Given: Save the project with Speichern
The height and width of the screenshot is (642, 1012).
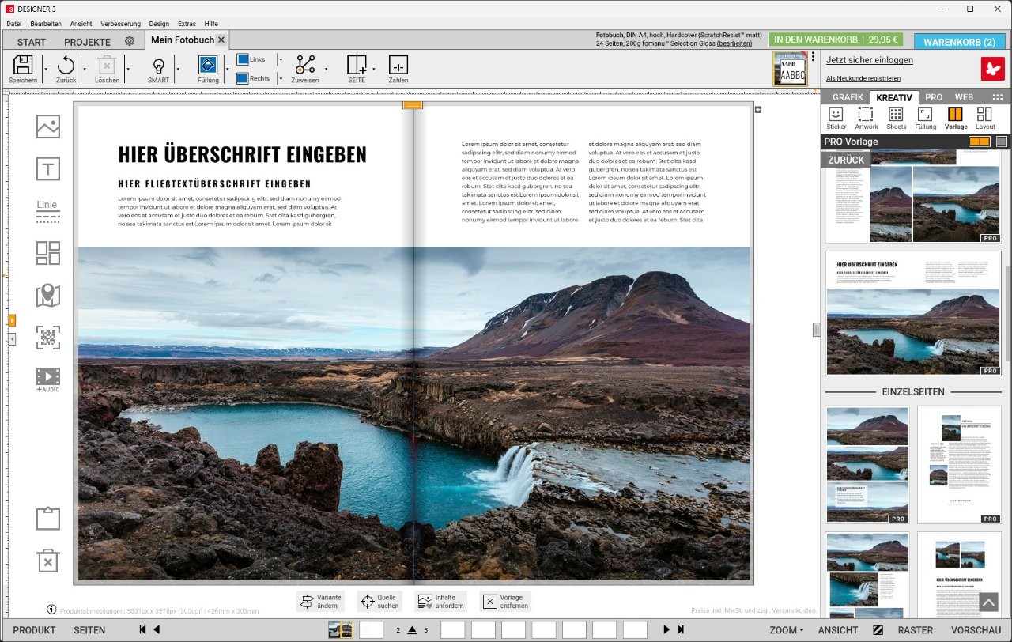Looking at the screenshot, I should point(23,66).
